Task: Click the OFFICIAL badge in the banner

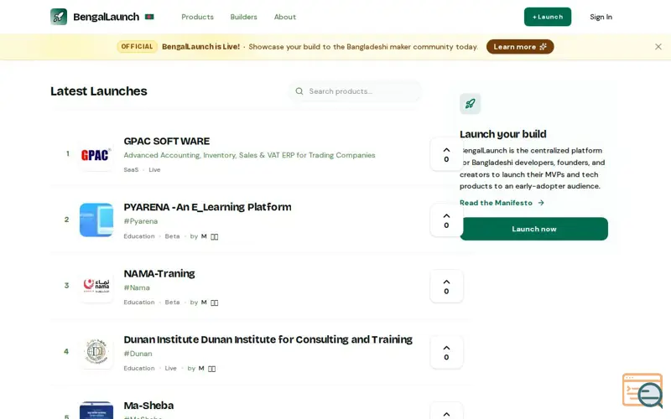Action: [x=137, y=47]
